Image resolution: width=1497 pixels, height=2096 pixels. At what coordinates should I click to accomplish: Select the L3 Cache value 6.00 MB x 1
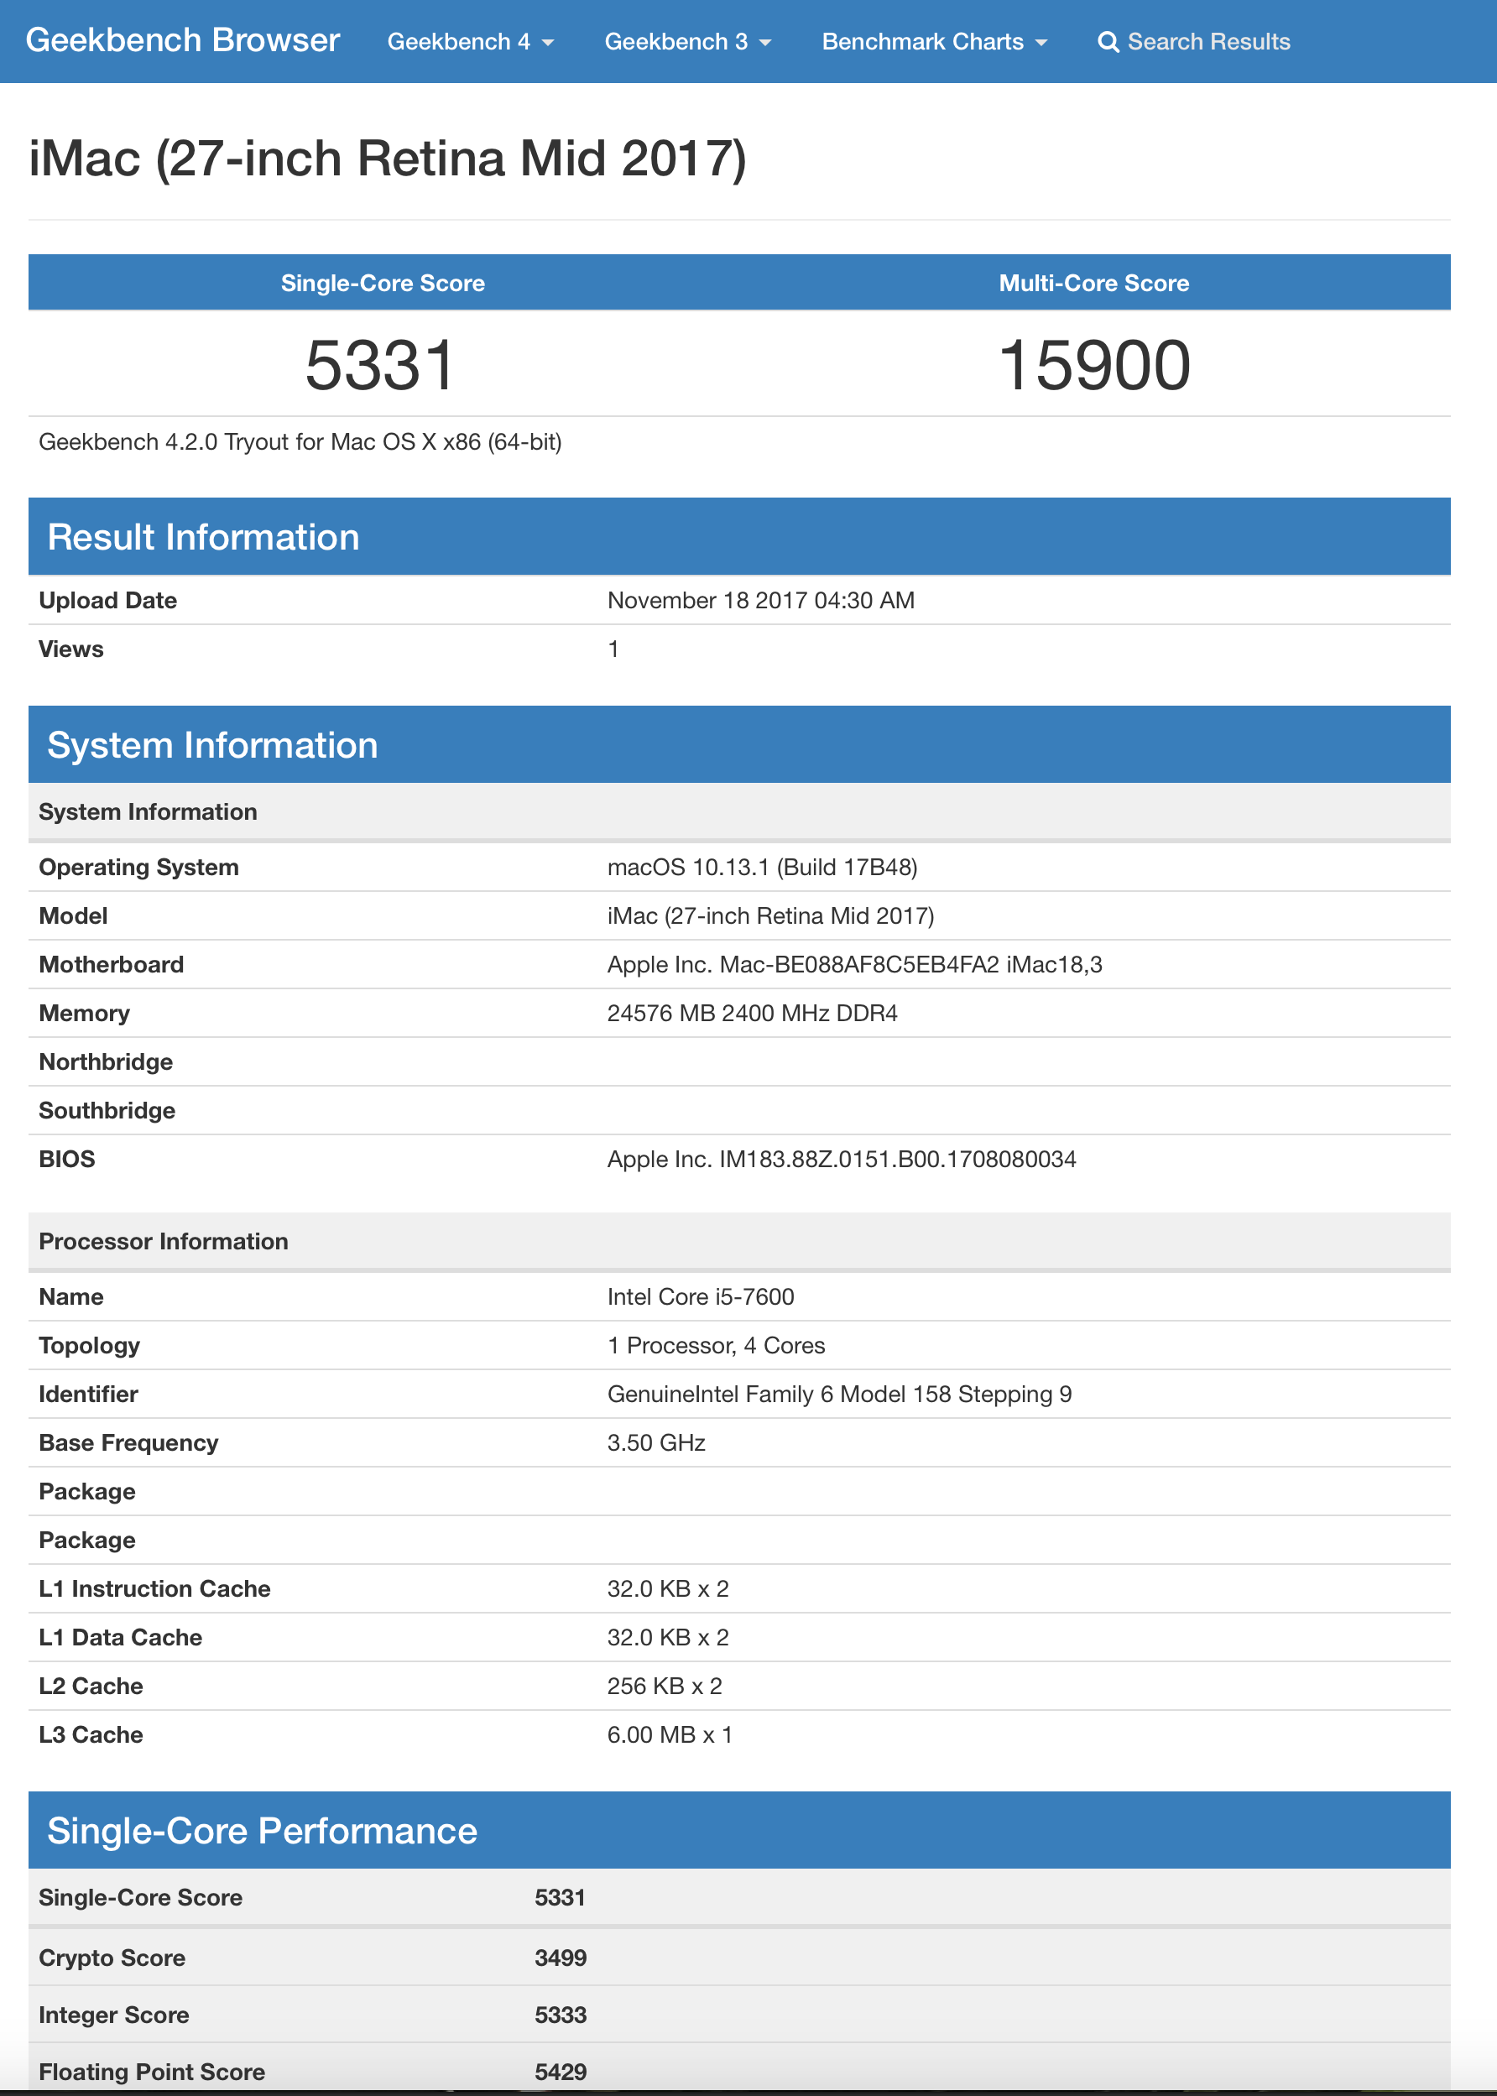pyautogui.click(x=670, y=1735)
